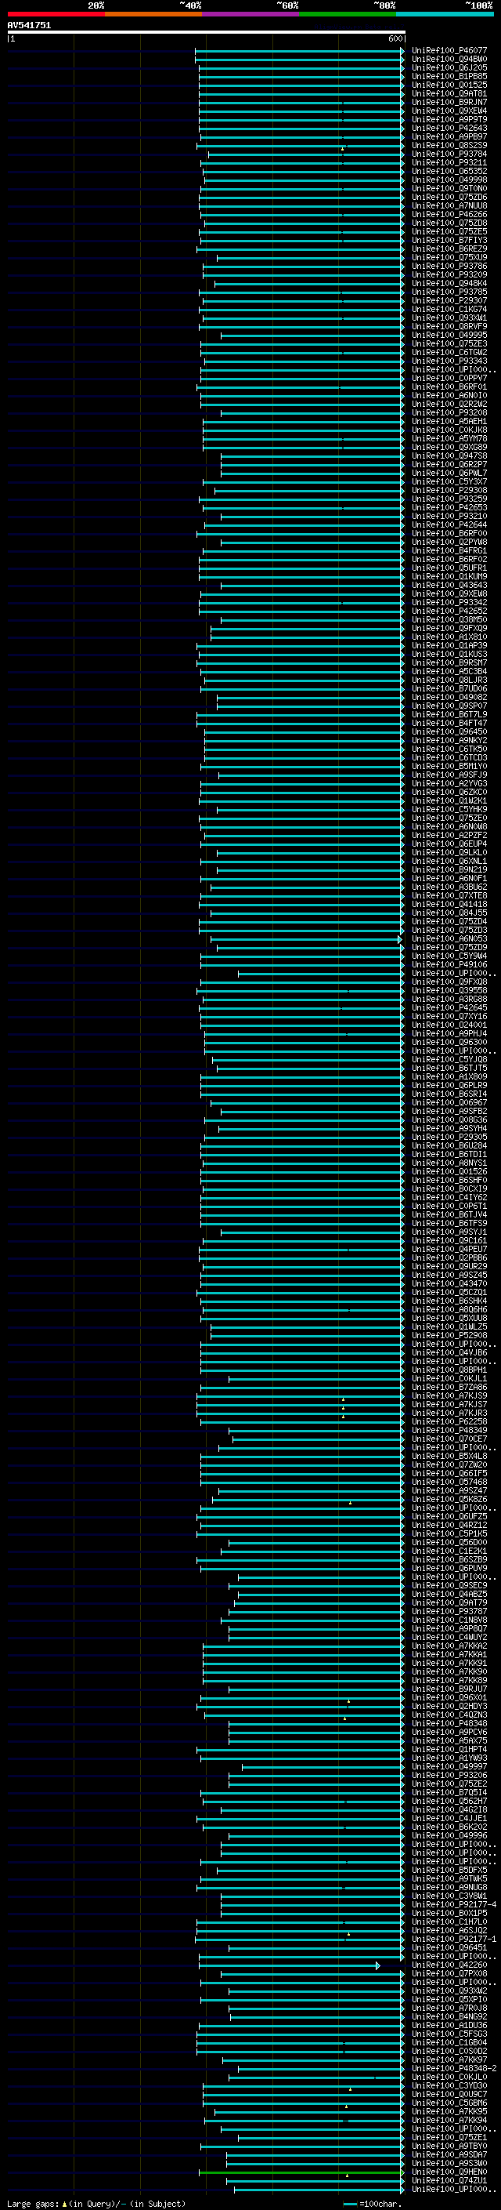The width and height of the screenshot is (501, 2210).
Task: Click the white query sequence bar
Action: (x=207, y=33)
